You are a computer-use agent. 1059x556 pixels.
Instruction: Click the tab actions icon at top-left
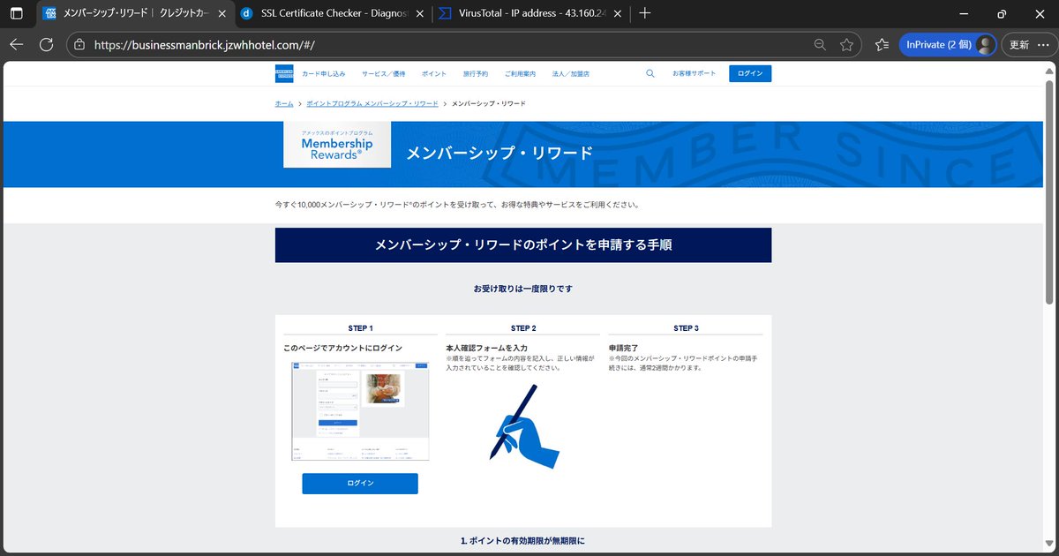pyautogui.click(x=15, y=14)
